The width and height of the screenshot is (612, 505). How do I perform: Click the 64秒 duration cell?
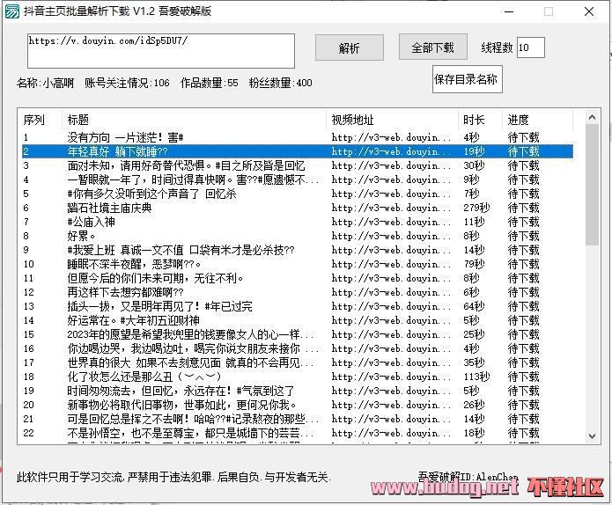[x=475, y=306]
